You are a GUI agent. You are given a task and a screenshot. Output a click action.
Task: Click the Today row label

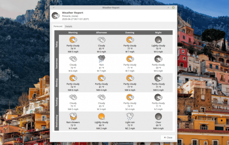click(57, 44)
